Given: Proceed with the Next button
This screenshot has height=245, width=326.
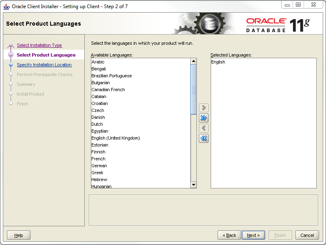Looking at the screenshot, I should (253, 235).
